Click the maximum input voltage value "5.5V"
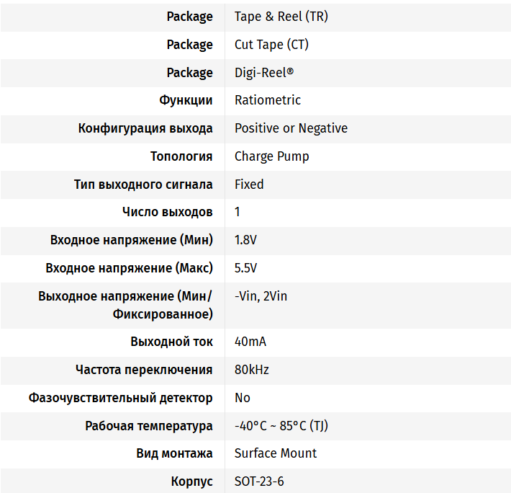511x493 pixels. (245, 268)
